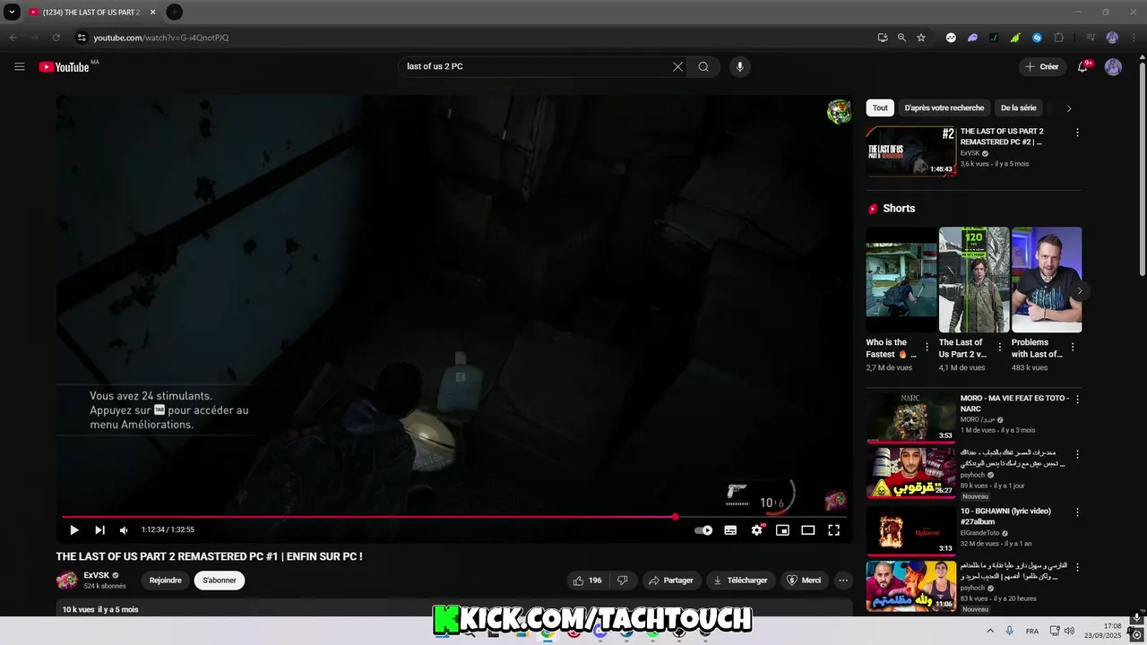Screen dimensions: 1147x645
Task: Open the tab search dropdown
Action: point(13,13)
